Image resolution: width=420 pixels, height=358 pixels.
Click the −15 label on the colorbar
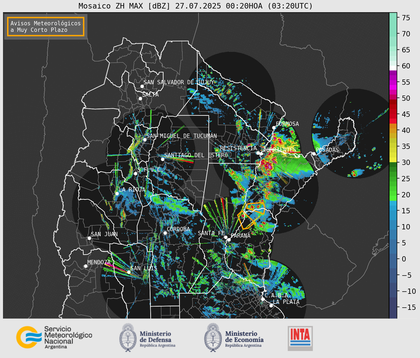[x=409, y=307]
